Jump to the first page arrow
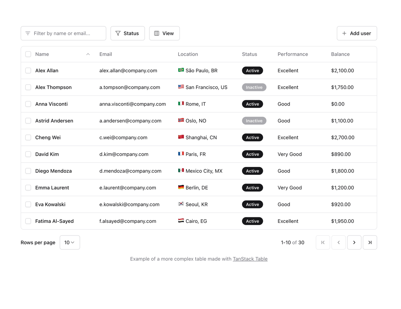The image size is (401, 309). click(x=323, y=242)
